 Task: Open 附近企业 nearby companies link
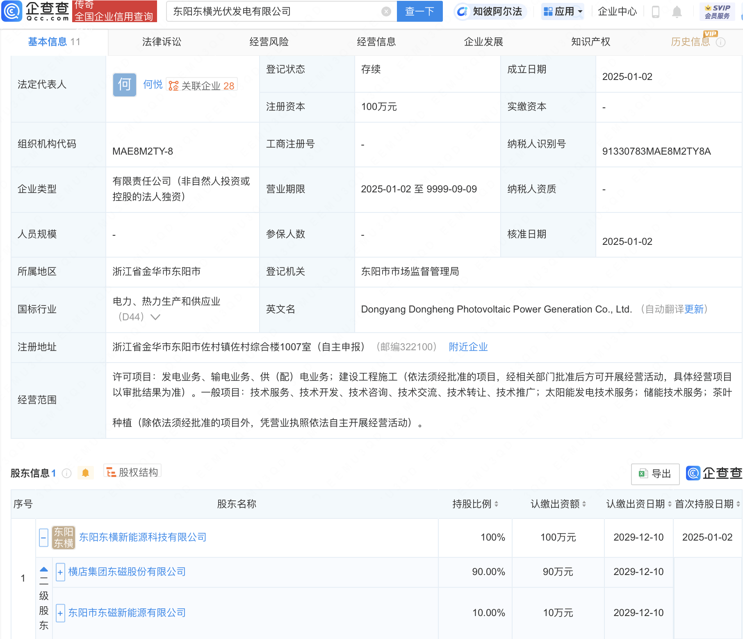[x=468, y=347]
